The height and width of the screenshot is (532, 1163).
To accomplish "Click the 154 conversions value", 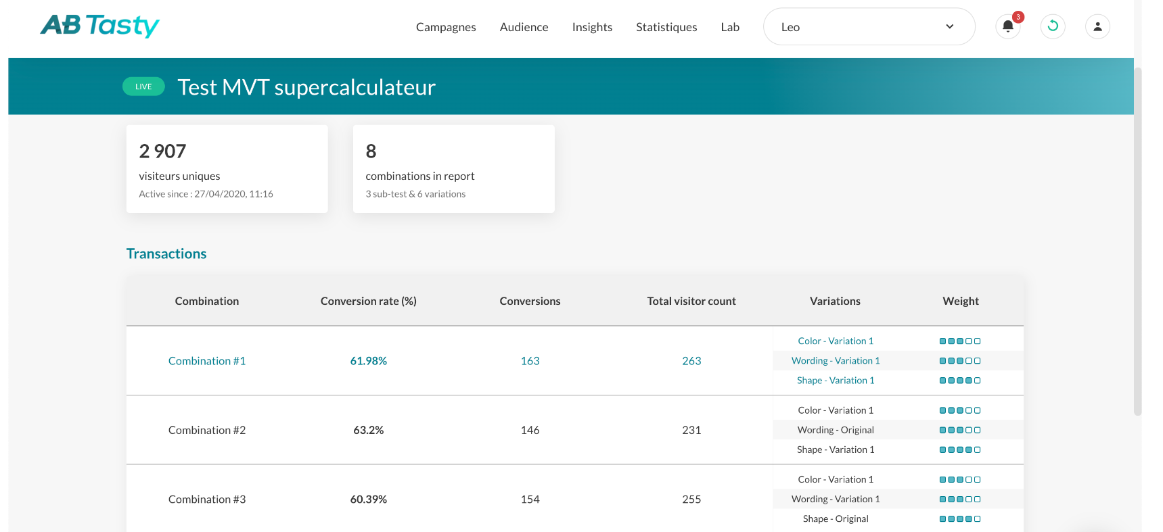I will (530, 500).
